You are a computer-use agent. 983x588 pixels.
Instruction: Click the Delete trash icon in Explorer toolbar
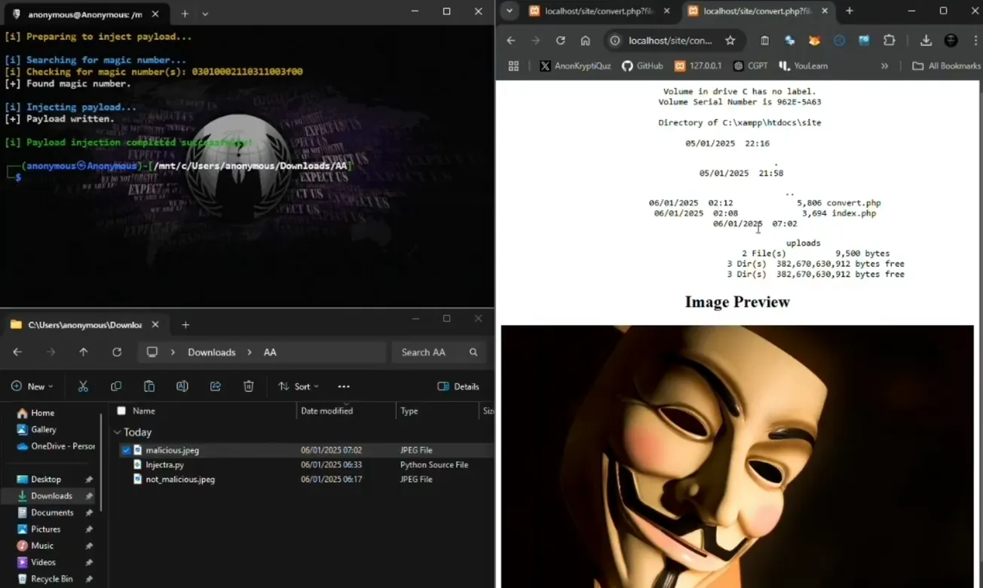[x=249, y=386]
